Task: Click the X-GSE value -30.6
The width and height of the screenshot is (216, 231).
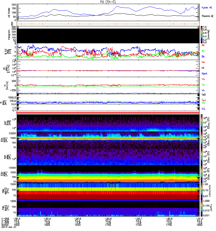Action: tap(108, 219)
